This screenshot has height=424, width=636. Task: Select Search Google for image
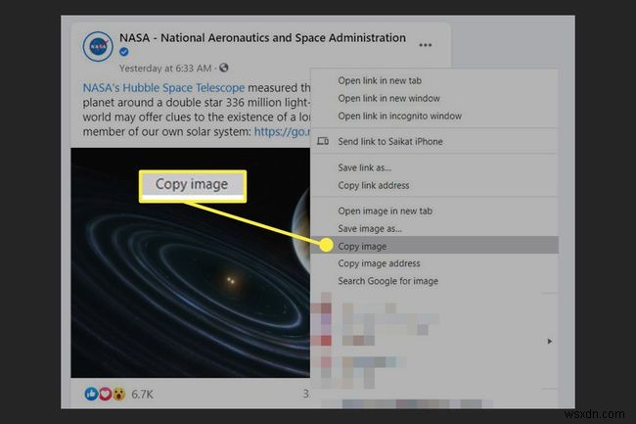coord(387,281)
